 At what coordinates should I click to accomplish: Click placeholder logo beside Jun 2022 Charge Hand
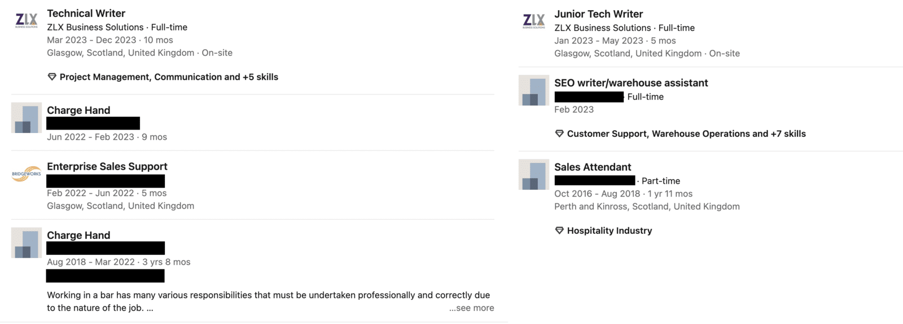tap(27, 118)
